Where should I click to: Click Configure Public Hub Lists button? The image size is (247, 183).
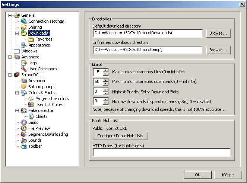tap(120, 136)
